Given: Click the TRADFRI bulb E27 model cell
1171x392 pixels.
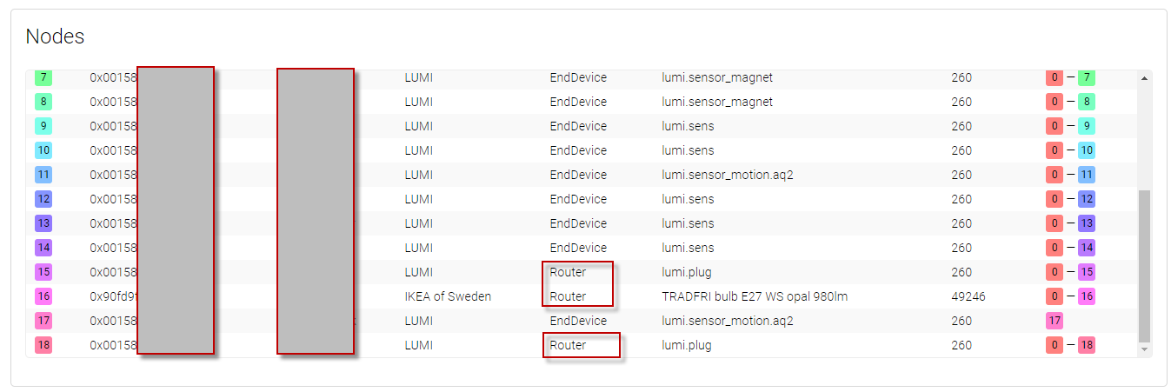Looking at the screenshot, I should point(754,296).
